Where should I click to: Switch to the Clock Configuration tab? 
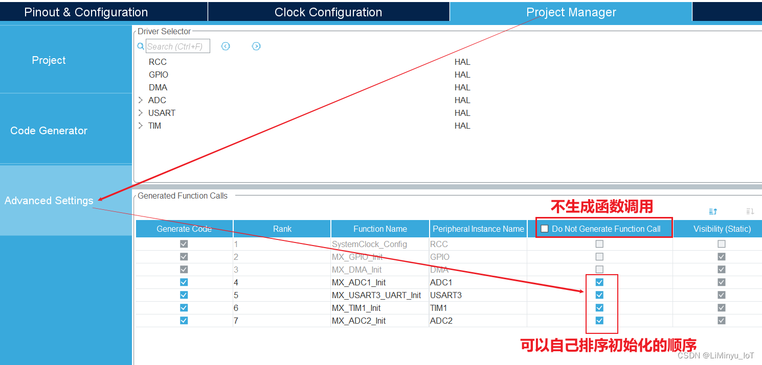[x=328, y=11]
